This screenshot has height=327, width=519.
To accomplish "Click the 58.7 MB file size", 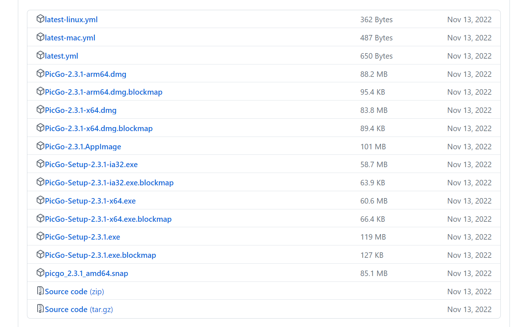I will (x=374, y=165).
